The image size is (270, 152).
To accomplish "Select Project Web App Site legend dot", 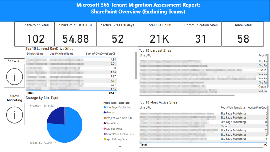I will [x=105, y=118].
